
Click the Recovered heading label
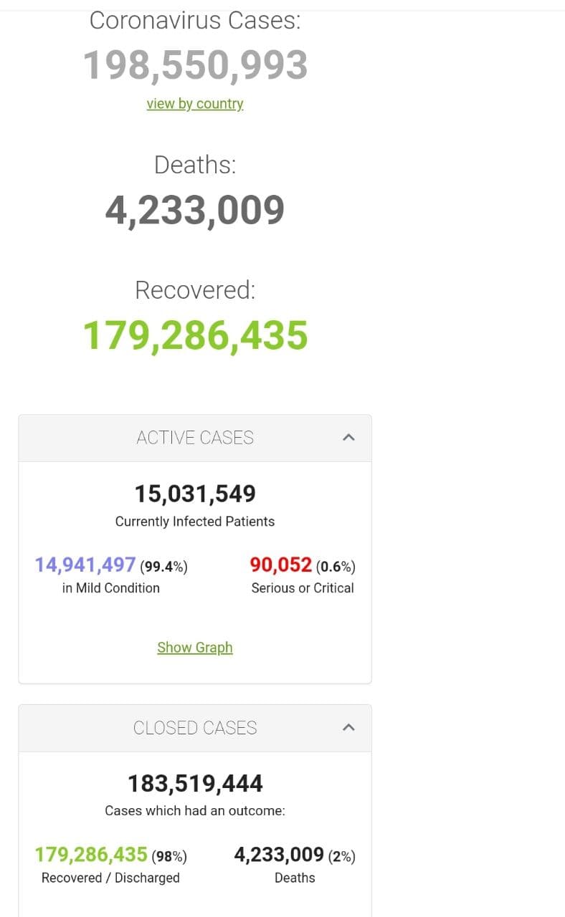click(x=195, y=290)
